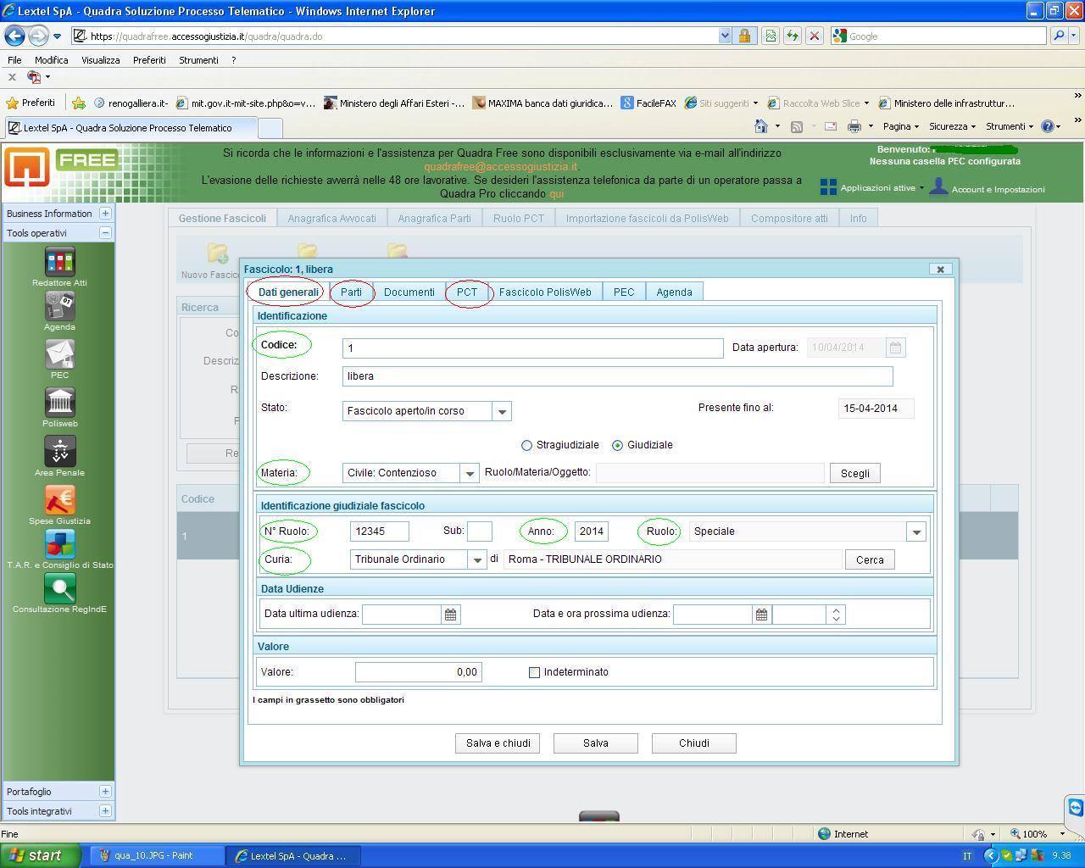The height and width of the screenshot is (868, 1085).
Task: Click the quadrafree@accessogiustizia.it email link
Action: click(501, 167)
